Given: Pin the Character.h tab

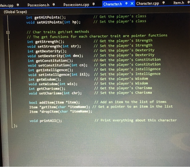Looking at the screenshot, I should tap(126, 4).
